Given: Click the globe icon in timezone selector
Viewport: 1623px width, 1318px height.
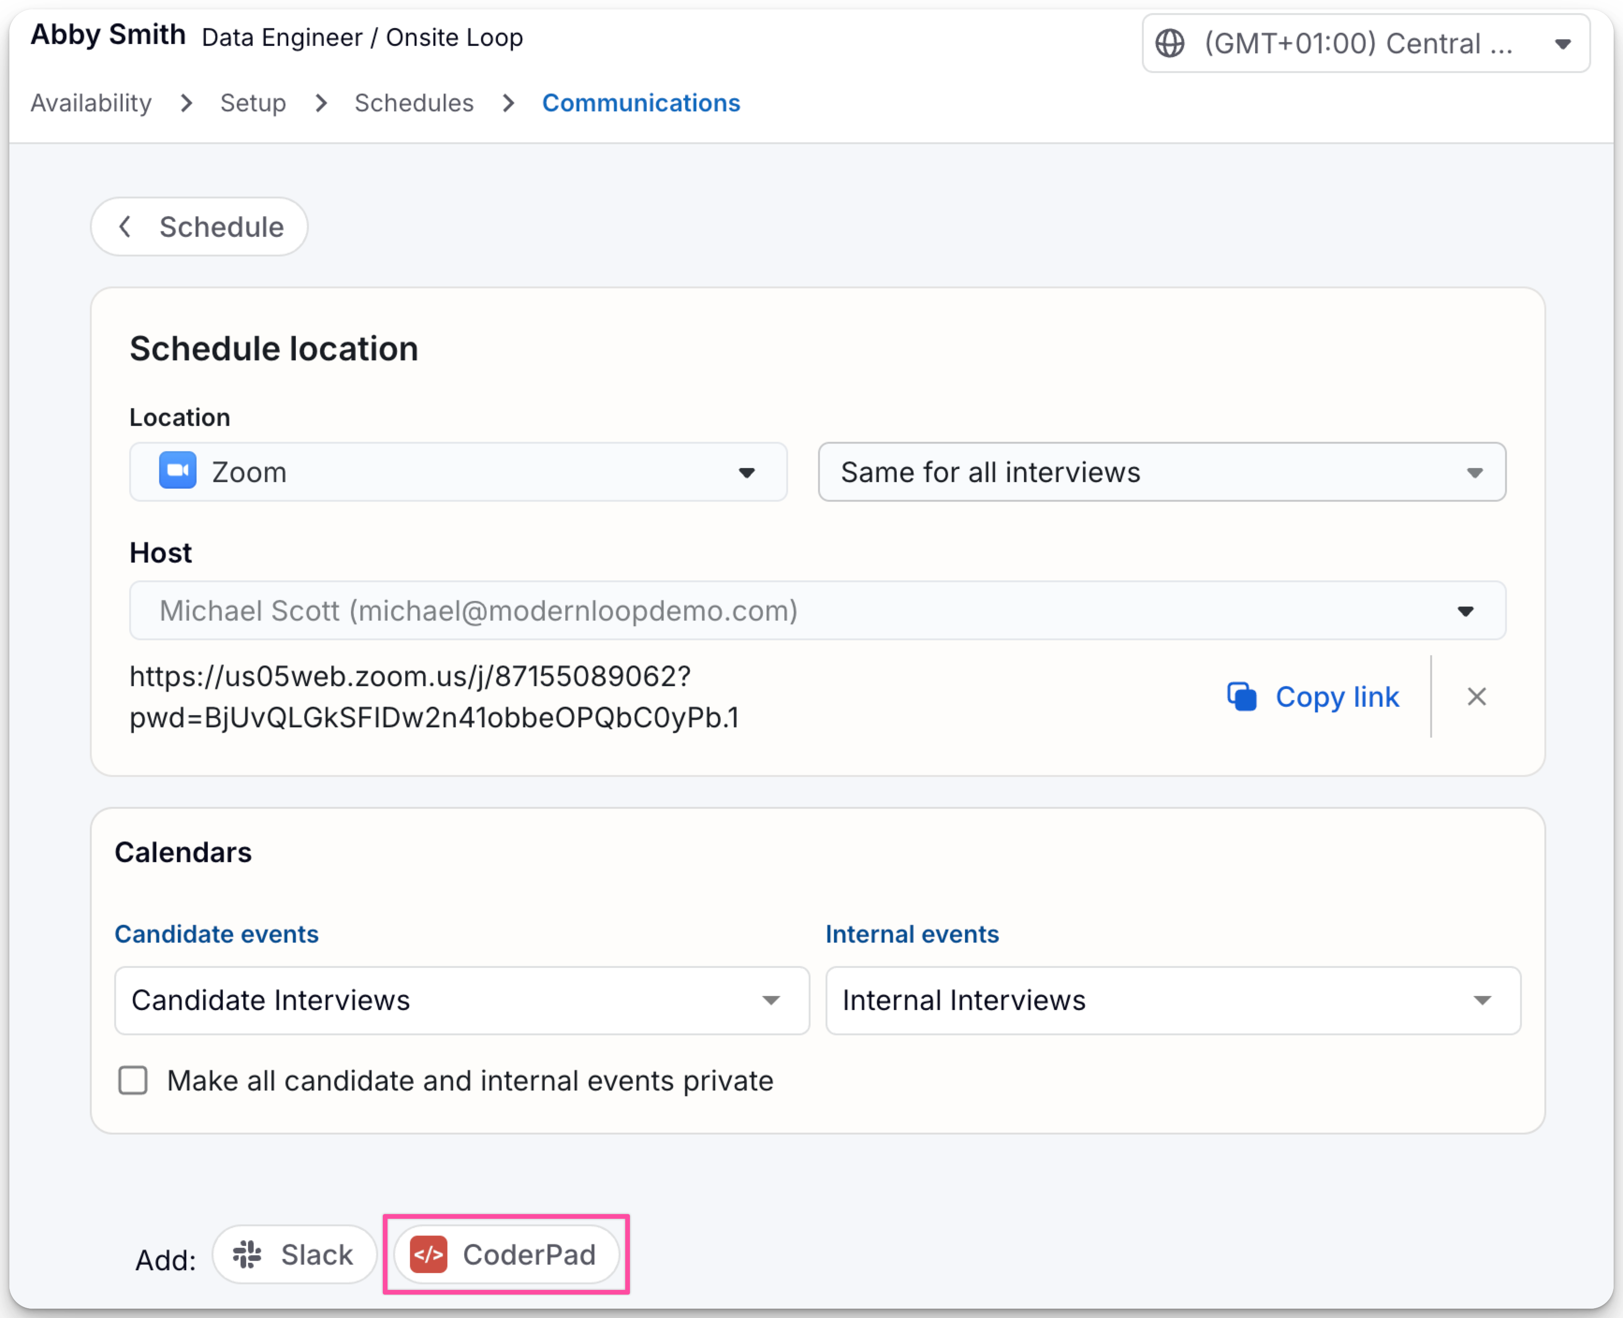Looking at the screenshot, I should pyautogui.click(x=1169, y=43).
